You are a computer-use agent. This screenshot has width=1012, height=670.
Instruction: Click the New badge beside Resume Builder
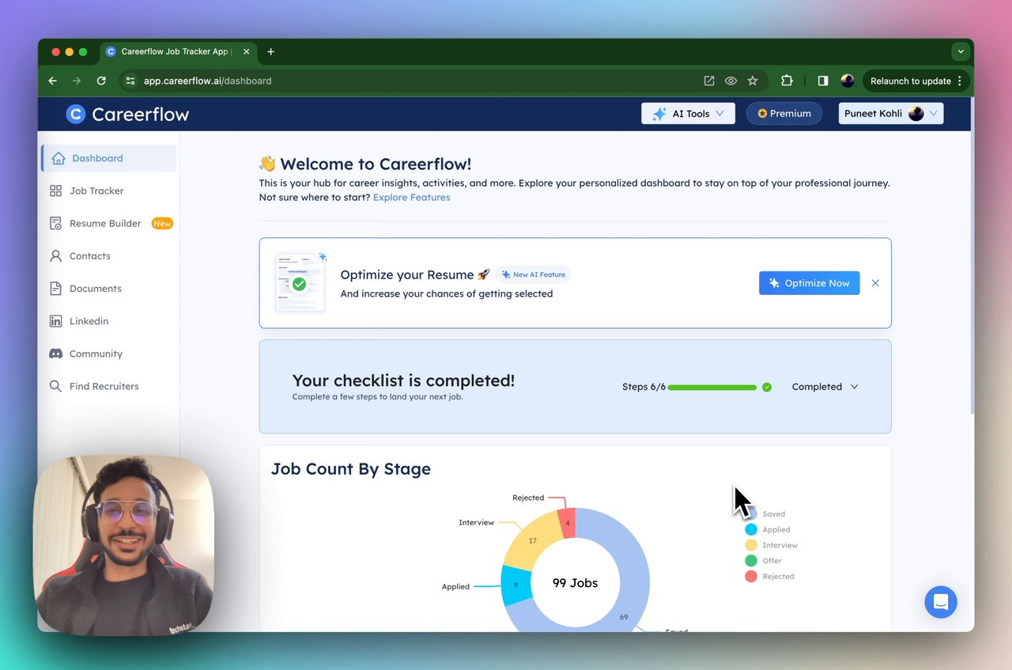(x=162, y=224)
